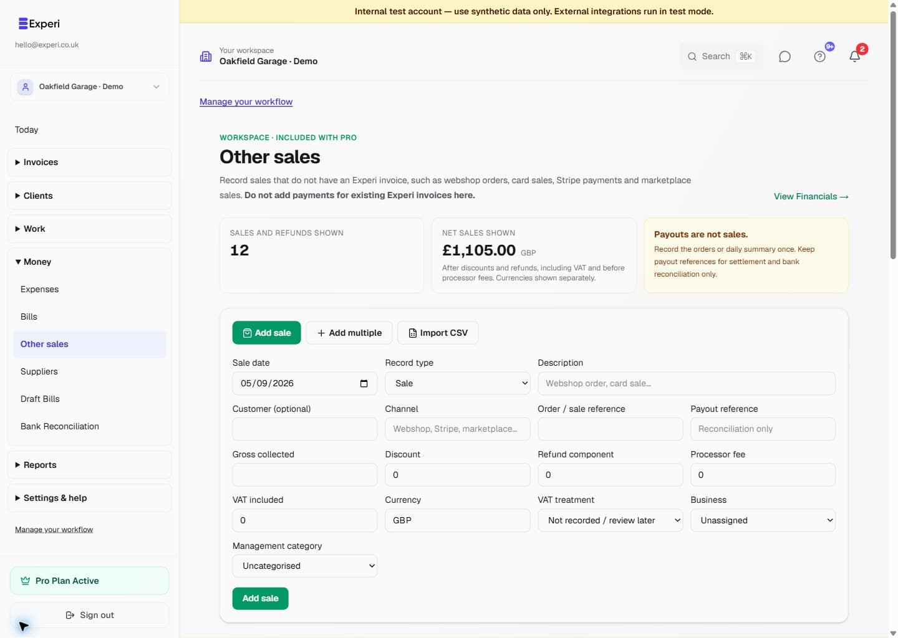The width and height of the screenshot is (898, 638).
Task: Click the Sales and refunds shown count 12
Action: coord(239,250)
